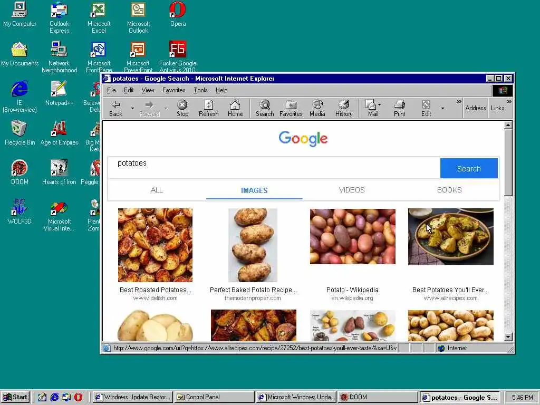540x405 pixels.
Task: Open the Help menu
Action: 221,90
